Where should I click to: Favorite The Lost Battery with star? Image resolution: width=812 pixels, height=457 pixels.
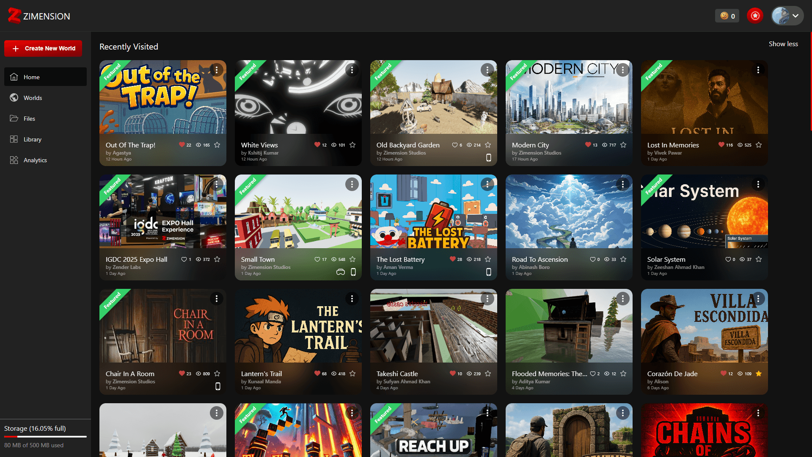pyautogui.click(x=488, y=259)
